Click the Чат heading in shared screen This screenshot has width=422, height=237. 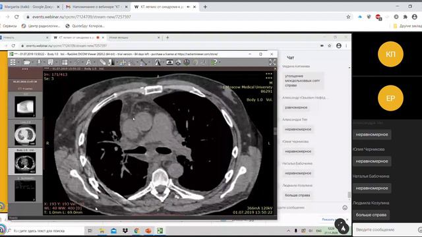[290, 57]
